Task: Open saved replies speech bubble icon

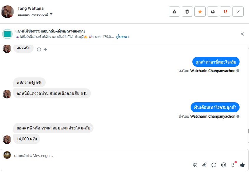Action: click(x=214, y=165)
